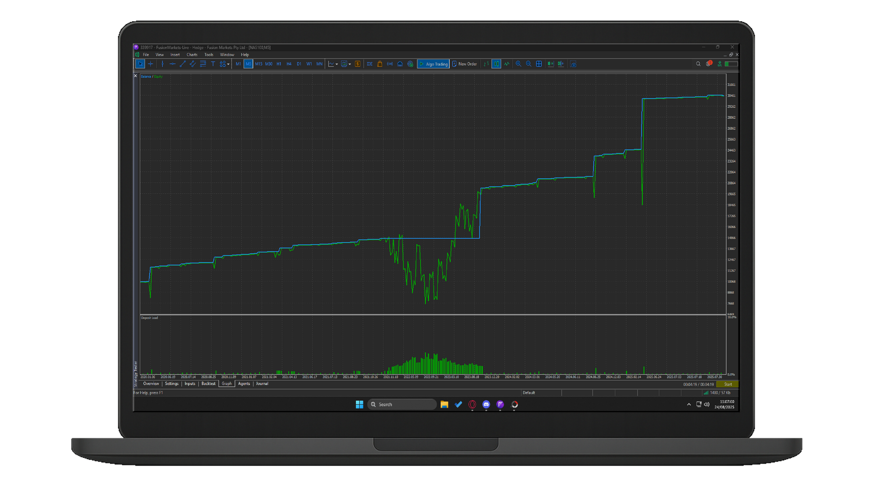Choose the Fibonacci retracement tool
The width and height of the screenshot is (875, 492).
click(203, 64)
